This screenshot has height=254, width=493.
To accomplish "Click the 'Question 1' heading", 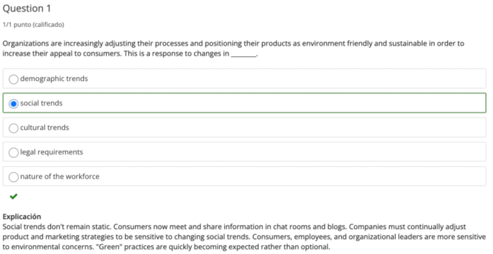I will (27, 9).
